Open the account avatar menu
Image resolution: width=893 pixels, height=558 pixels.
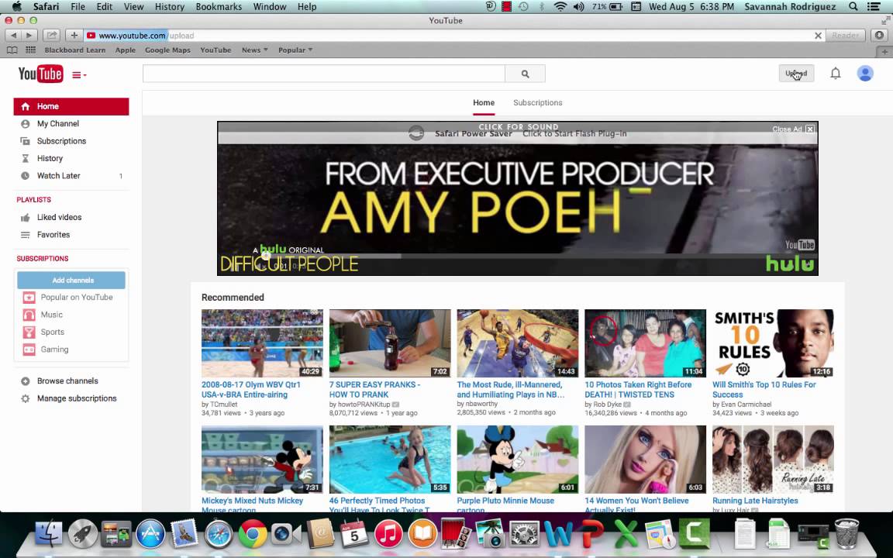[x=865, y=74]
